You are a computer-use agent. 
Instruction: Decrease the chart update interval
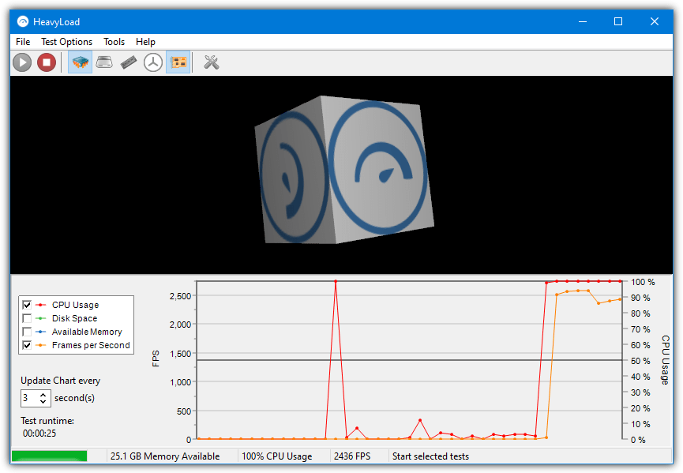point(43,402)
